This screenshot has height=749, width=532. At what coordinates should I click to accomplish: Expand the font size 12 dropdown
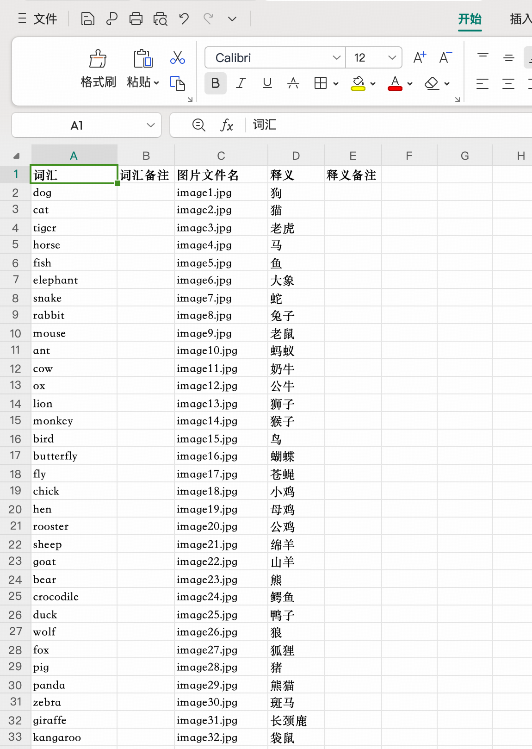(x=392, y=58)
